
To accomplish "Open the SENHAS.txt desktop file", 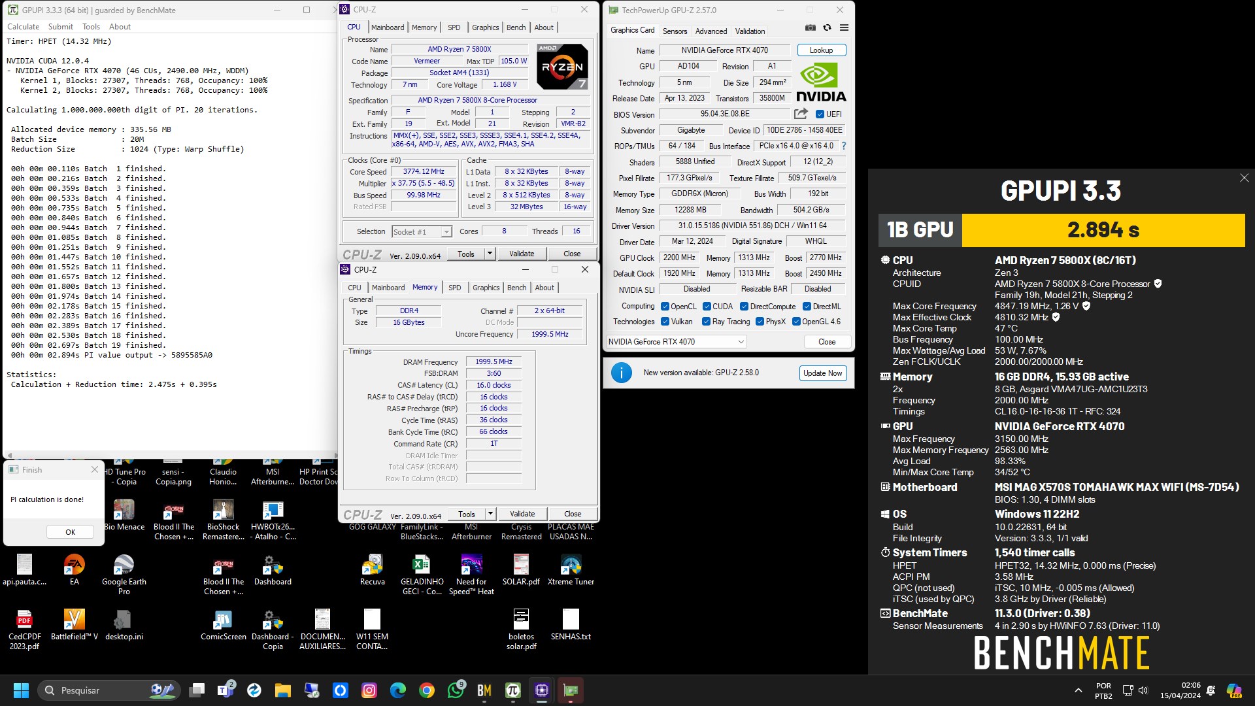I will tap(571, 625).
